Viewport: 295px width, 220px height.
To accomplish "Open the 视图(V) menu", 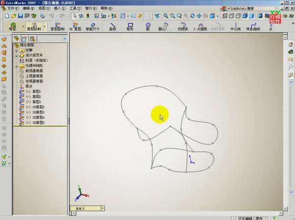I will (x=44, y=8).
